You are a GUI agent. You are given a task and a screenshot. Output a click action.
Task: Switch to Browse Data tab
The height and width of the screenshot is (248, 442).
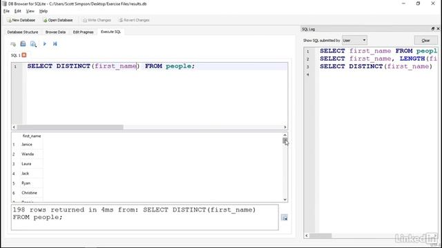click(55, 32)
